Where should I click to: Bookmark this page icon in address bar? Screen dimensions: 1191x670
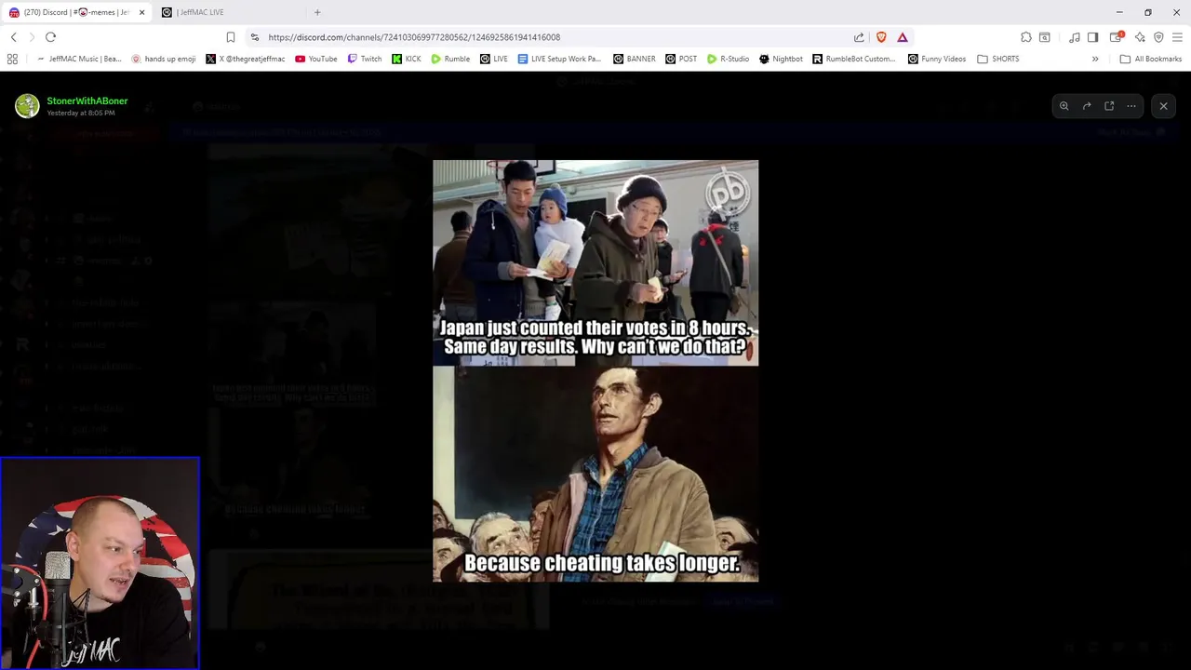231,37
